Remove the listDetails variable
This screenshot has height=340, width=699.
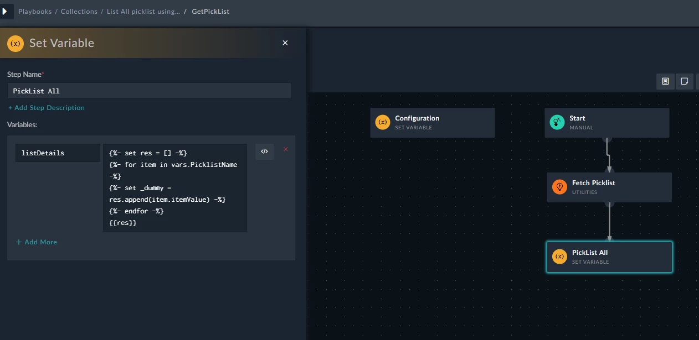[286, 149]
